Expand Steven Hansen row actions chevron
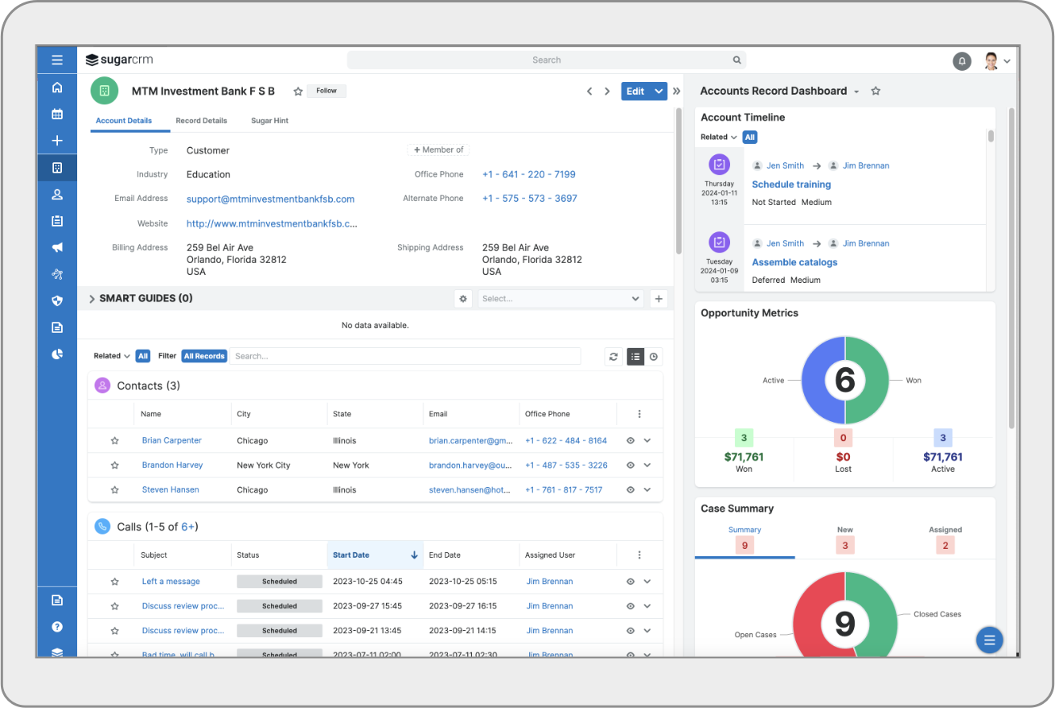Viewport: 1055px width, 708px height. point(647,489)
